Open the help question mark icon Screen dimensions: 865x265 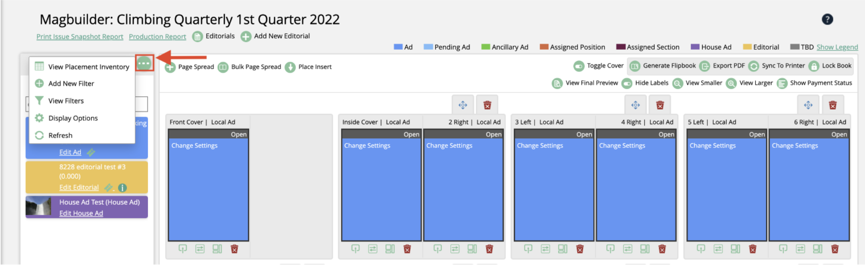pos(827,19)
